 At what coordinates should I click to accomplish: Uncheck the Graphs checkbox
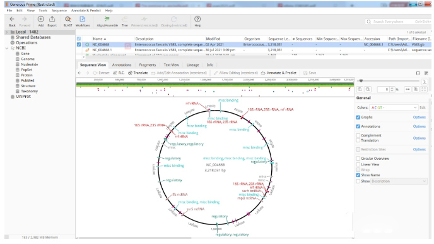click(x=358, y=118)
